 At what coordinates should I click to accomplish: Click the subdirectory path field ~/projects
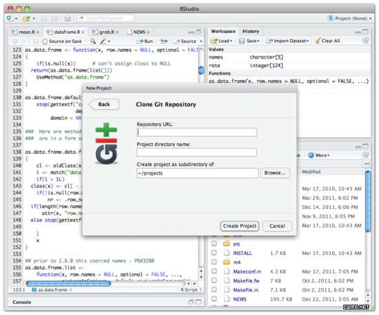pos(198,173)
